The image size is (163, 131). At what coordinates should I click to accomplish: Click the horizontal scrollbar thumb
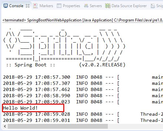coord(58,126)
